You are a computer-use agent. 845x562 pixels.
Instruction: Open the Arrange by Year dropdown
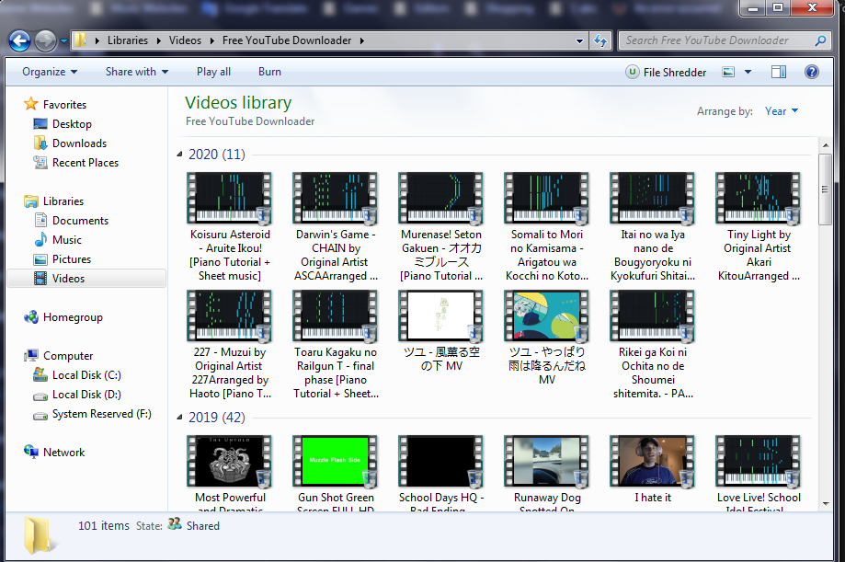pos(781,111)
